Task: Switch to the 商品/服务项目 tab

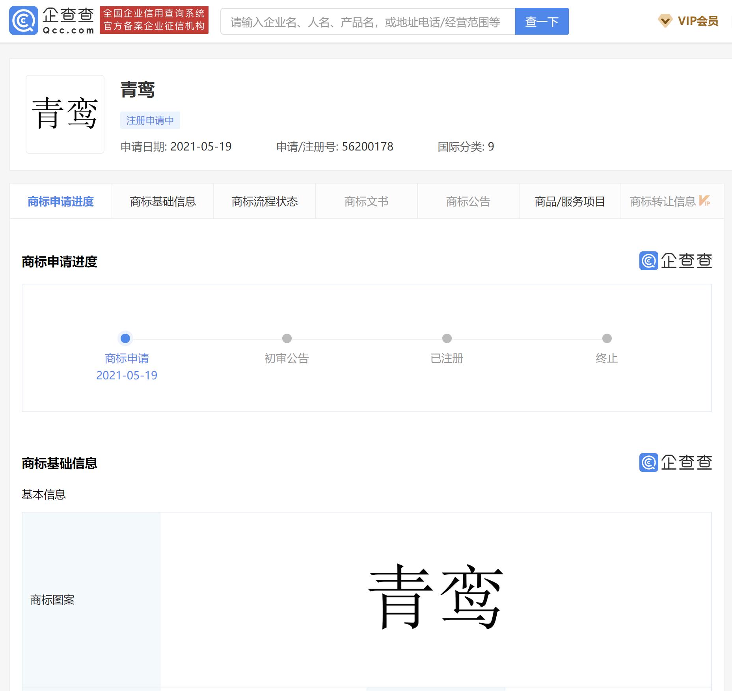Action: pyautogui.click(x=570, y=201)
